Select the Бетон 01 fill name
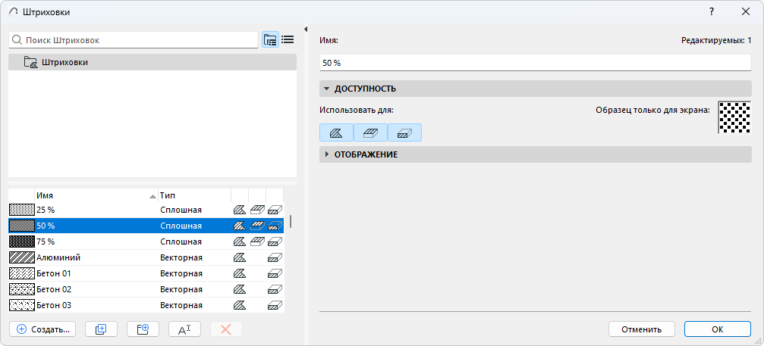This screenshot has width=764, height=346. point(54,273)
